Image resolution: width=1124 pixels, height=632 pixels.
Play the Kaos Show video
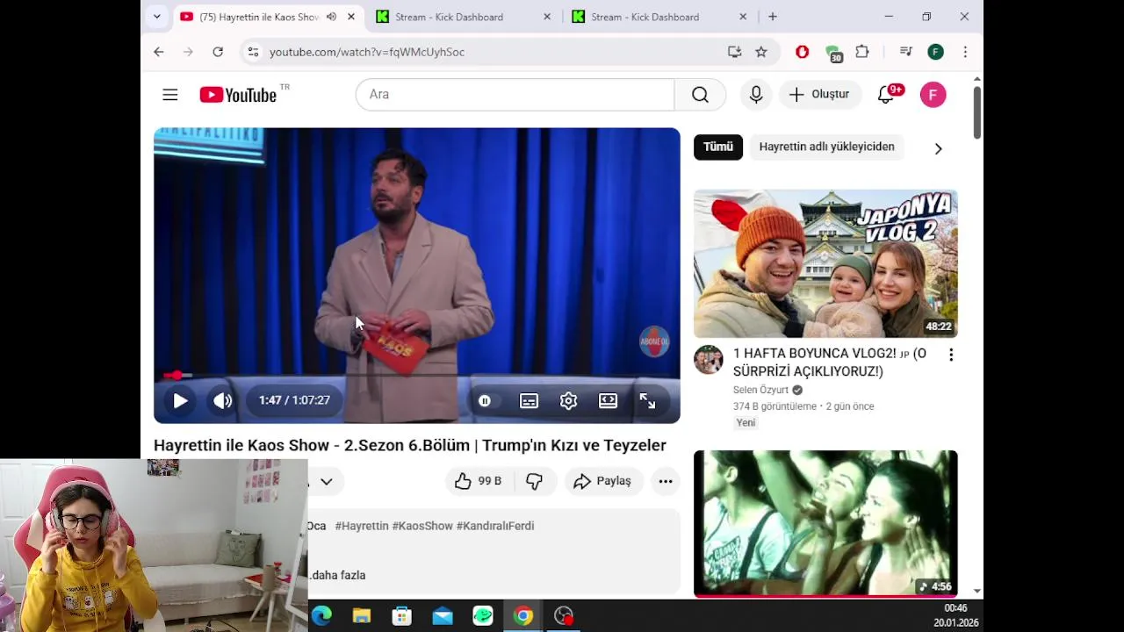point(180,401)
